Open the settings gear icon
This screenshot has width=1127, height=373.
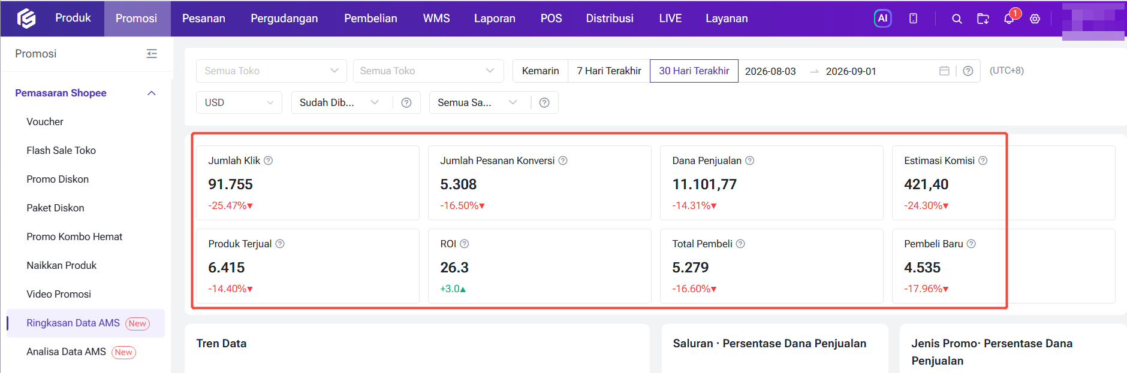point(1035,19)
